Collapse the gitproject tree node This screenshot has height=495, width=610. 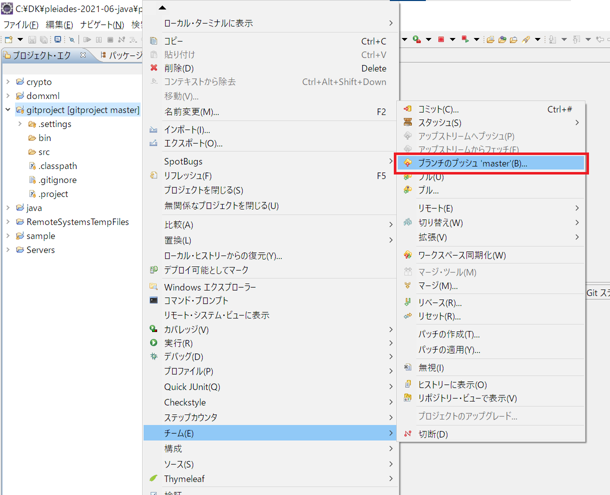pyautogui.click(x=8, y=110)
